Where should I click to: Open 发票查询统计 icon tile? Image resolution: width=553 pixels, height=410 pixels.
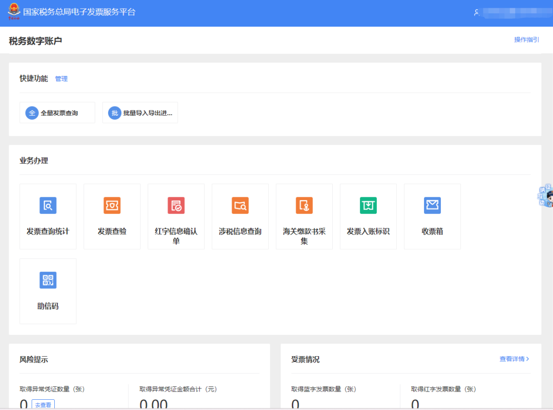[48, 206]
